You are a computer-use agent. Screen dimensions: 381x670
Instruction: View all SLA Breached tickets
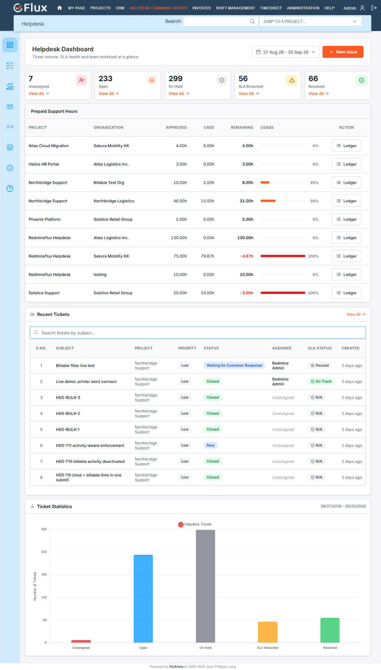pyautogui.click(x=249, y=94)
